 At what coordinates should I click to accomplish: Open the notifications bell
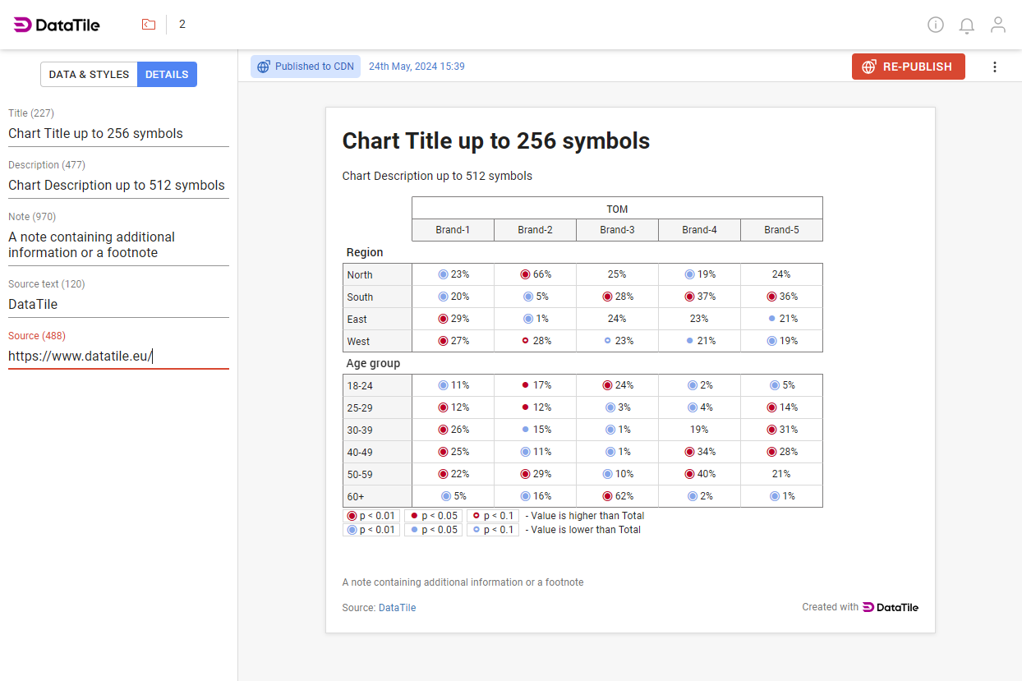[x=967, y=25]
